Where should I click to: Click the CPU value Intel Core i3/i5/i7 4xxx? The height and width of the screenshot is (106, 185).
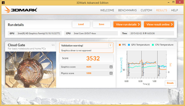[x=95, y=33]
